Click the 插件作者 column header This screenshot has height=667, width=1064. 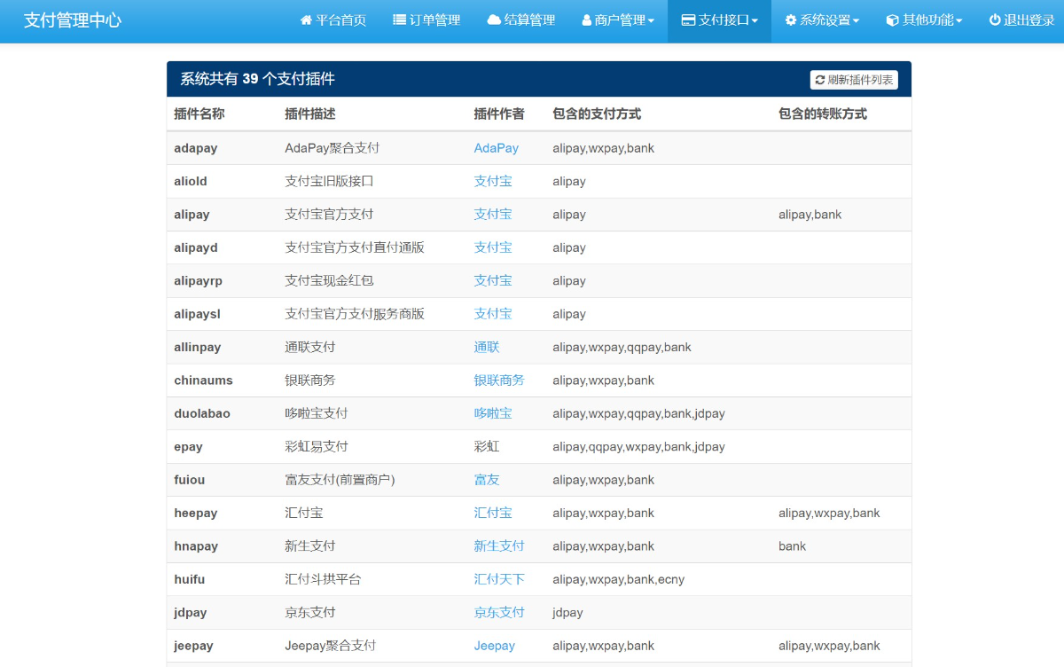[499, 114]
